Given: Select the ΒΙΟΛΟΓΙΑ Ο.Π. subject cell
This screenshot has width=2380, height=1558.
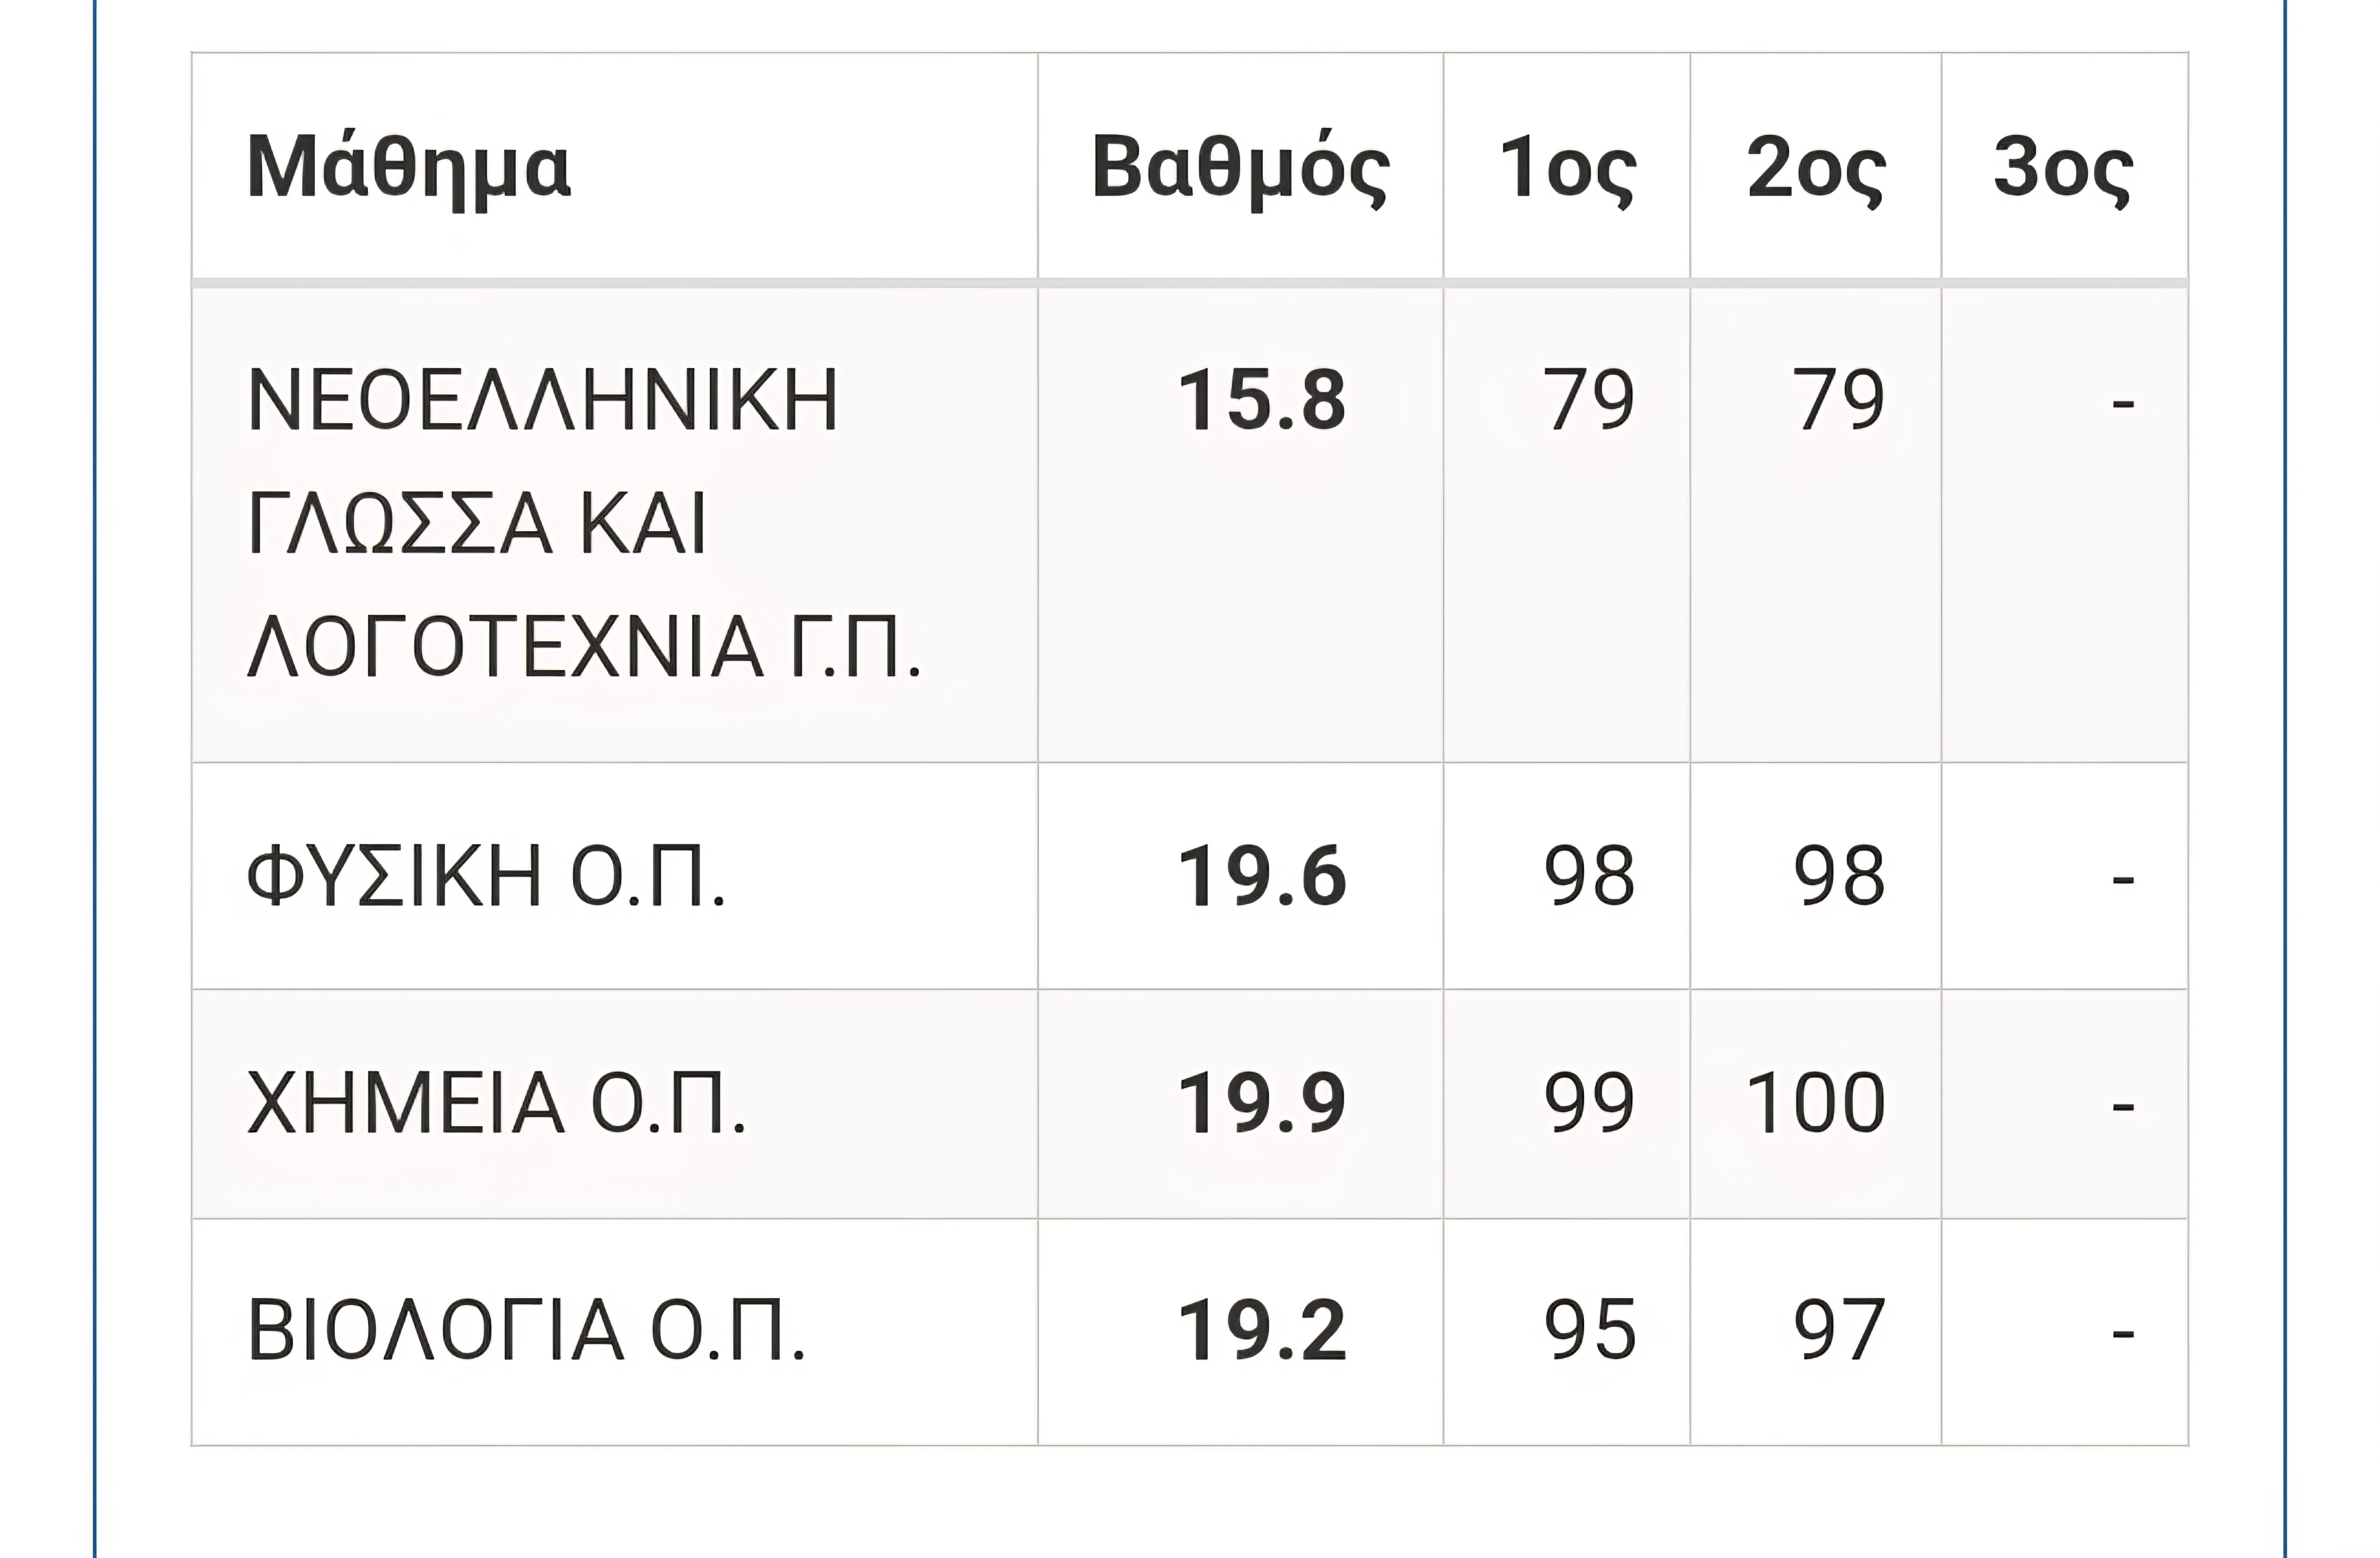Looking at the screenshot, I should (x=526, y=1331).
